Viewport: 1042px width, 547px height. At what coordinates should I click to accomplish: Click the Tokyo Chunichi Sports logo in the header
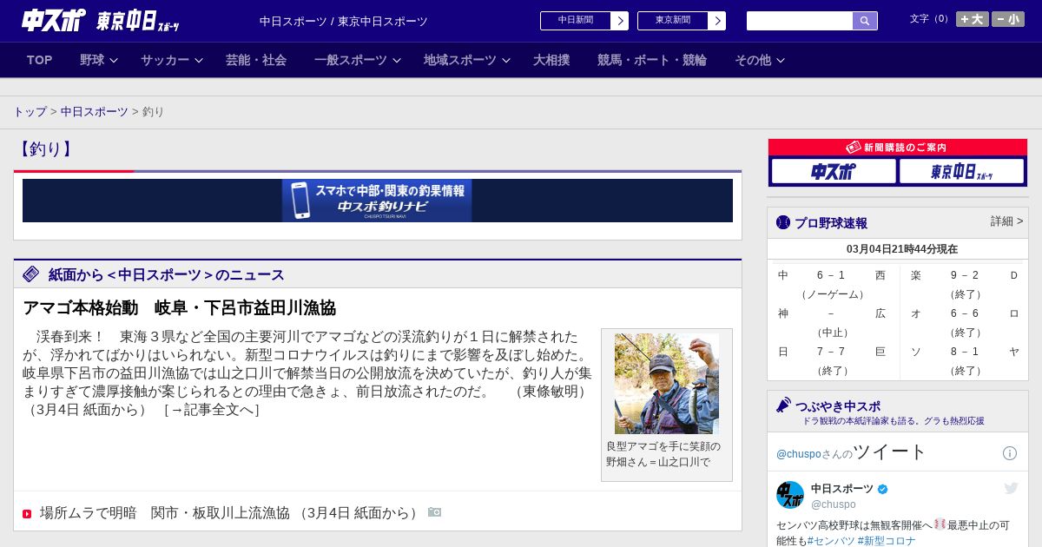pos(137,22)
